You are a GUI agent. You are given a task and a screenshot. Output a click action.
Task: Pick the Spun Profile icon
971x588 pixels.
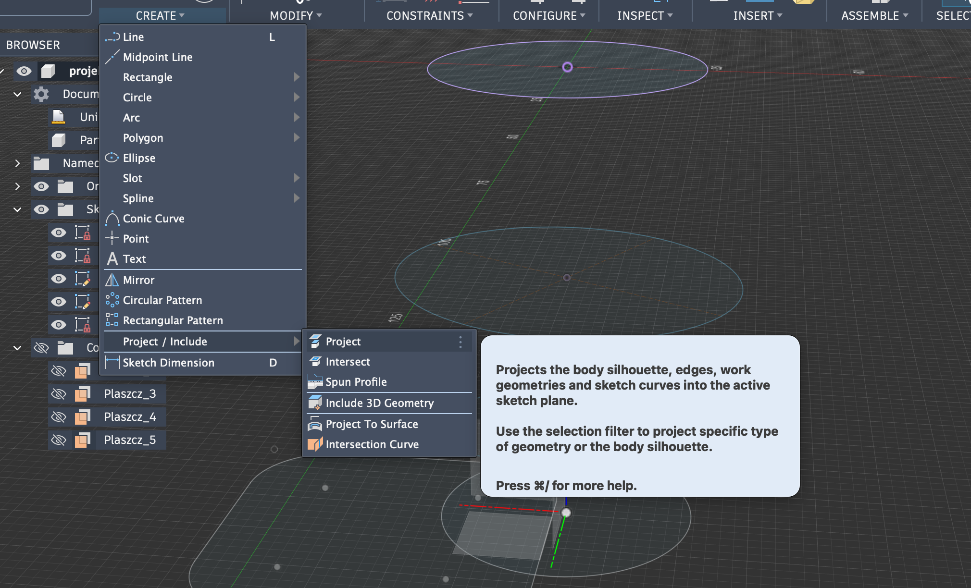pos(315,382)
